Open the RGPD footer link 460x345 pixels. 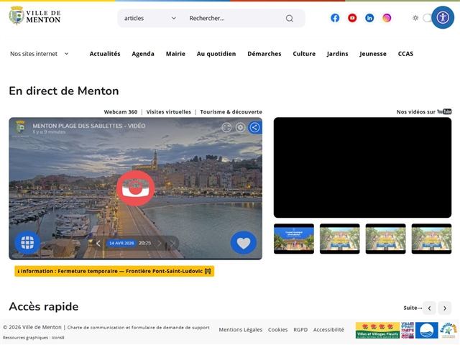[x=300, y=330]
